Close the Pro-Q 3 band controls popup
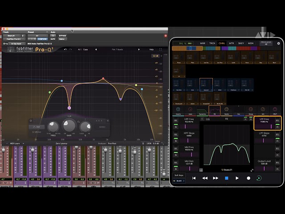Image resolution: width=285 pixels, height=214 pixels. click(x=108, y=121)
